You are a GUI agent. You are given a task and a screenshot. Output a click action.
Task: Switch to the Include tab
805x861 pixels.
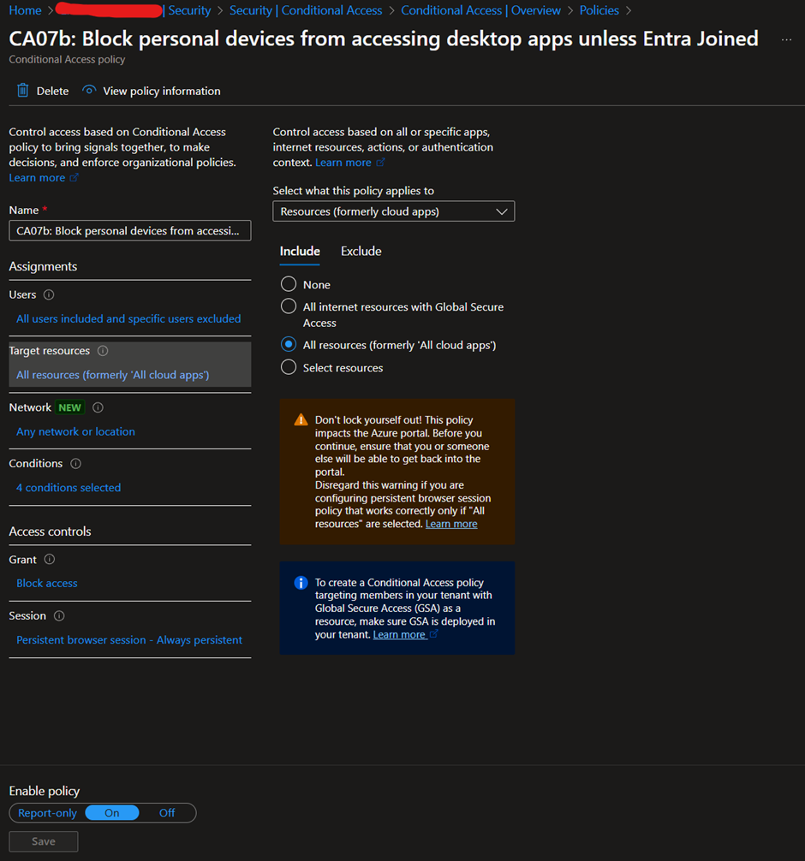tap(300, 251)
